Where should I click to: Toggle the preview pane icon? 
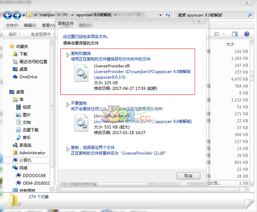pyautogui.click(x=235, y=34)
